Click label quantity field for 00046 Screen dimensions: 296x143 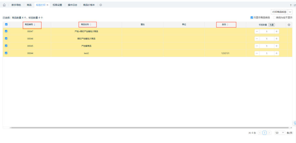click(267, 39)
